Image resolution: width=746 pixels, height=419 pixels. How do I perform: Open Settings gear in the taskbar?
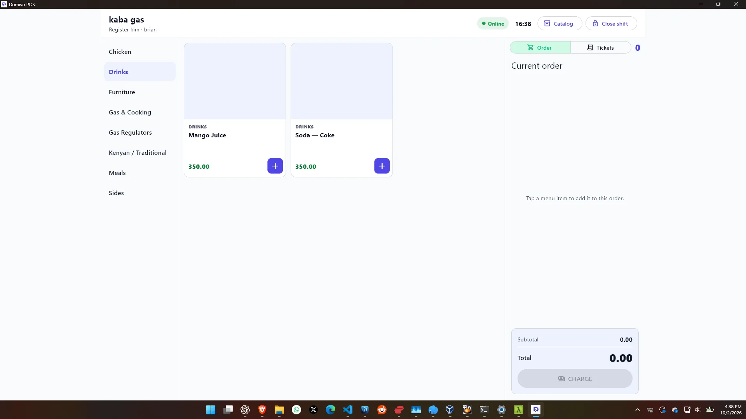click(502, 410)
